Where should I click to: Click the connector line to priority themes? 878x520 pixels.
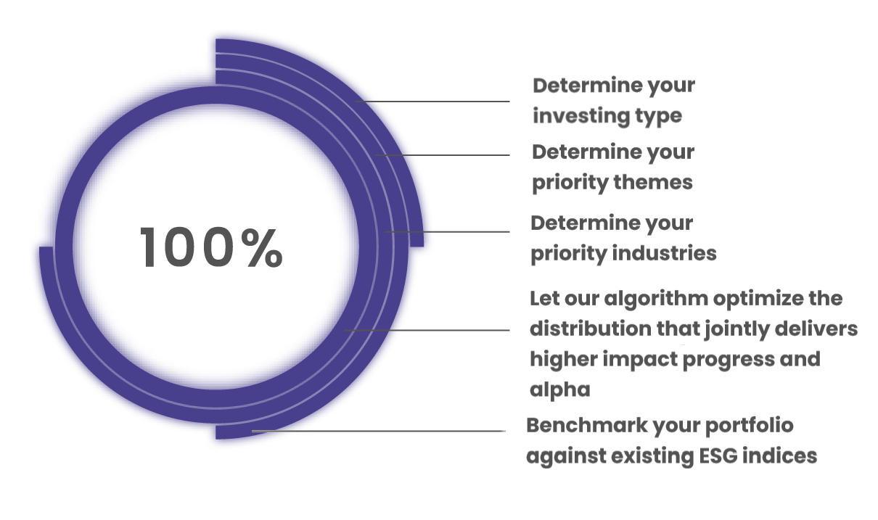443,155
